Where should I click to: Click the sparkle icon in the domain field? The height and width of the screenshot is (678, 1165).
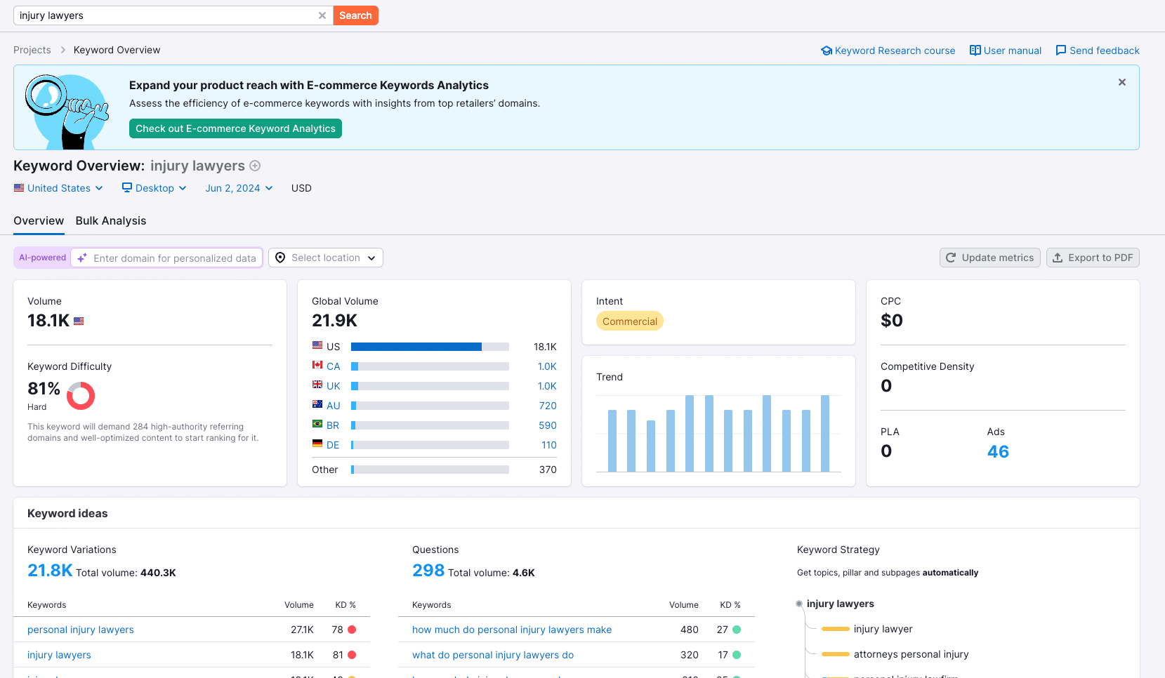[82, 258]
